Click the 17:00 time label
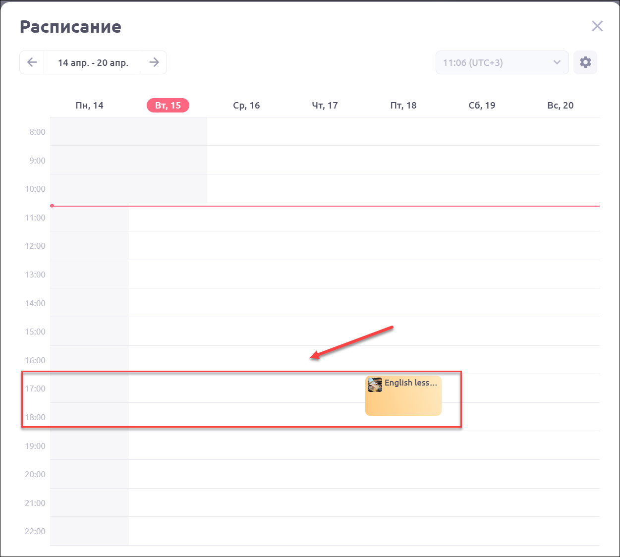620x557 pixels. (x=35, y=389)
